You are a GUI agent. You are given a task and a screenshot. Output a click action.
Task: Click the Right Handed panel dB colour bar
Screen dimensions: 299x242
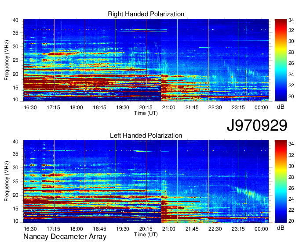281,60
